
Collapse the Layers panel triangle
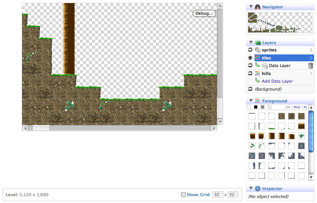click(x=251, y=43)
